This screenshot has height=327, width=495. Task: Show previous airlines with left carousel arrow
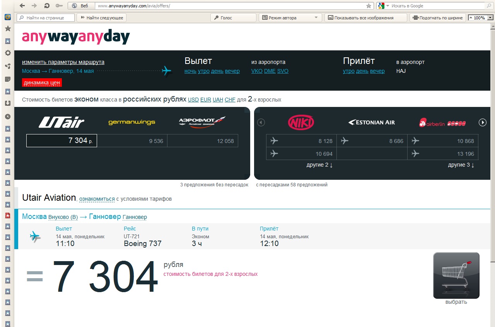pyautogui.click(x=261, y=122)
